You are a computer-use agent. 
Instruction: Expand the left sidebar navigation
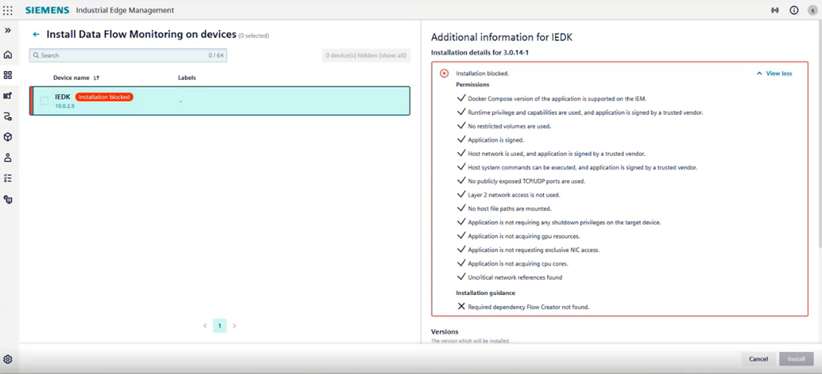8,31
